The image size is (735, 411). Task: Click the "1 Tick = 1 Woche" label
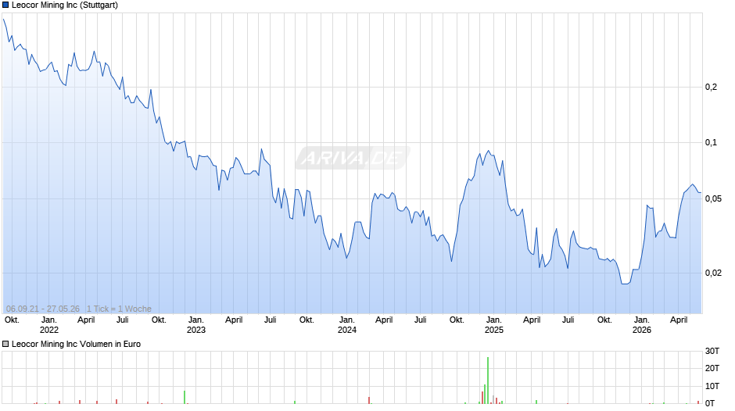click(x=119, y=309)
